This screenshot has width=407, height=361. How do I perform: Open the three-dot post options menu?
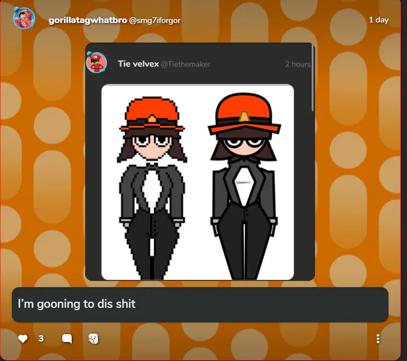point(378,339)
